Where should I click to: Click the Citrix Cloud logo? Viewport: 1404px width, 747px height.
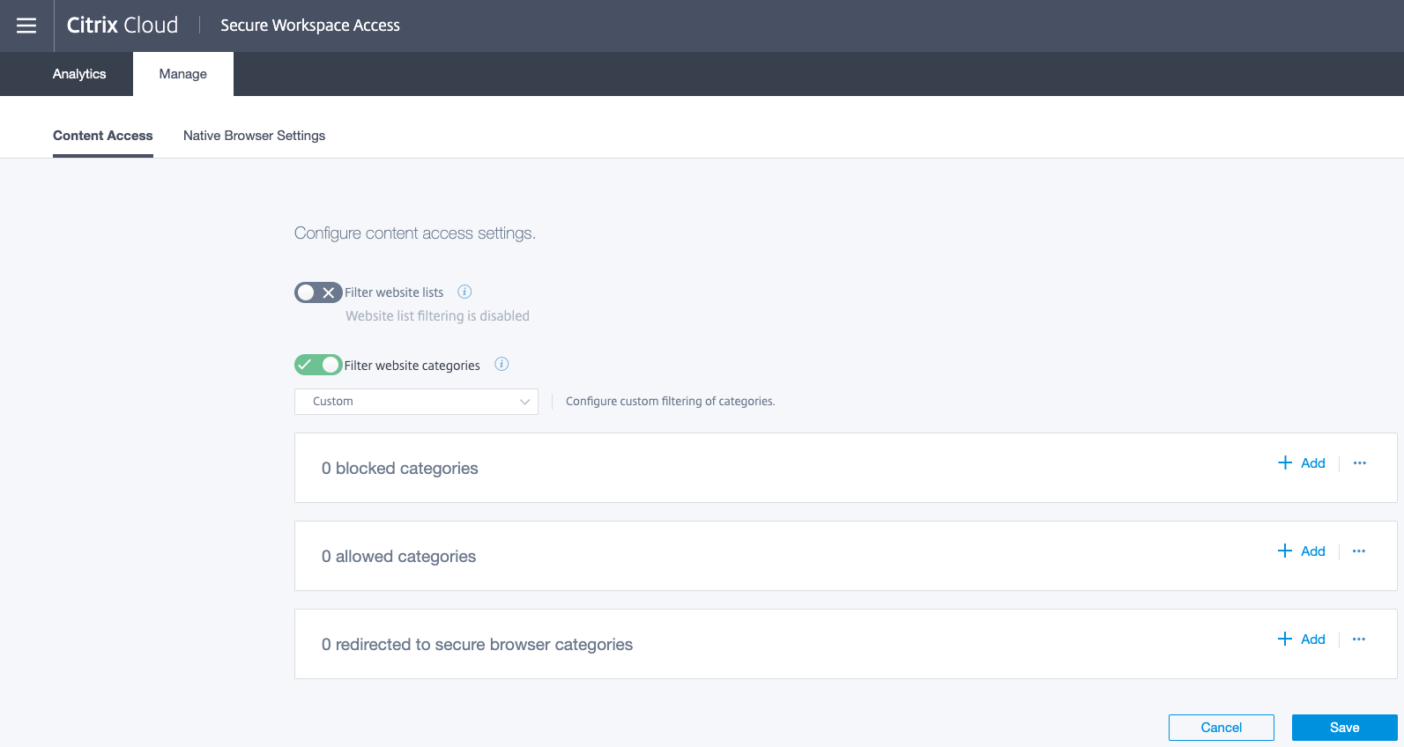pos(123,26)
